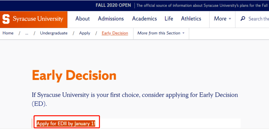Screen dimensions: 269x129
Task: Open the FALL 2020 OPEN banner link
Action: pos(113,5)
